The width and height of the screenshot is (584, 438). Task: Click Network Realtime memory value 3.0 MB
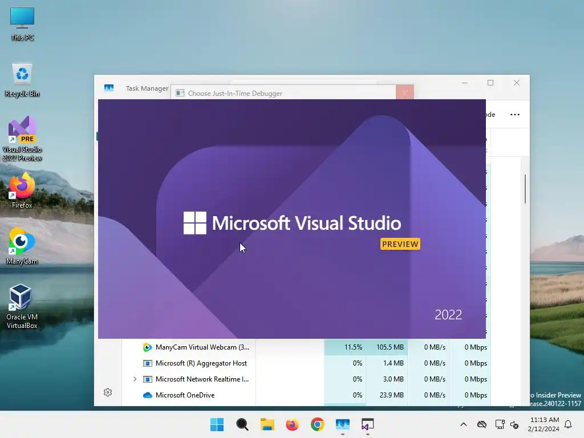click(394, 379)
